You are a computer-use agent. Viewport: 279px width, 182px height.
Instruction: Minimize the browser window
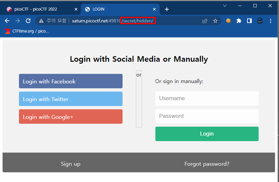[240, 6]
